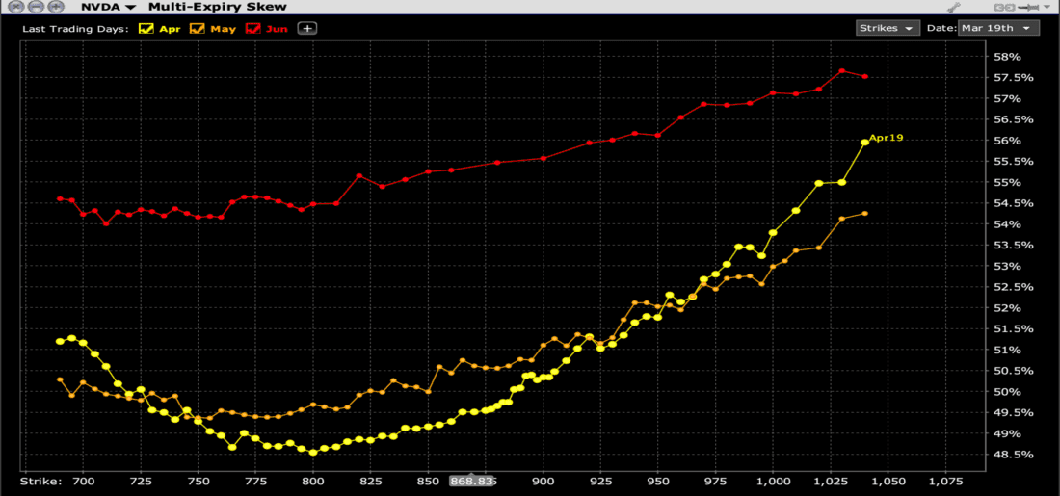Viewport: 1060px width, 496px height.
Task: Open the Strikes axis dropdown
Action: click(888, 28)
